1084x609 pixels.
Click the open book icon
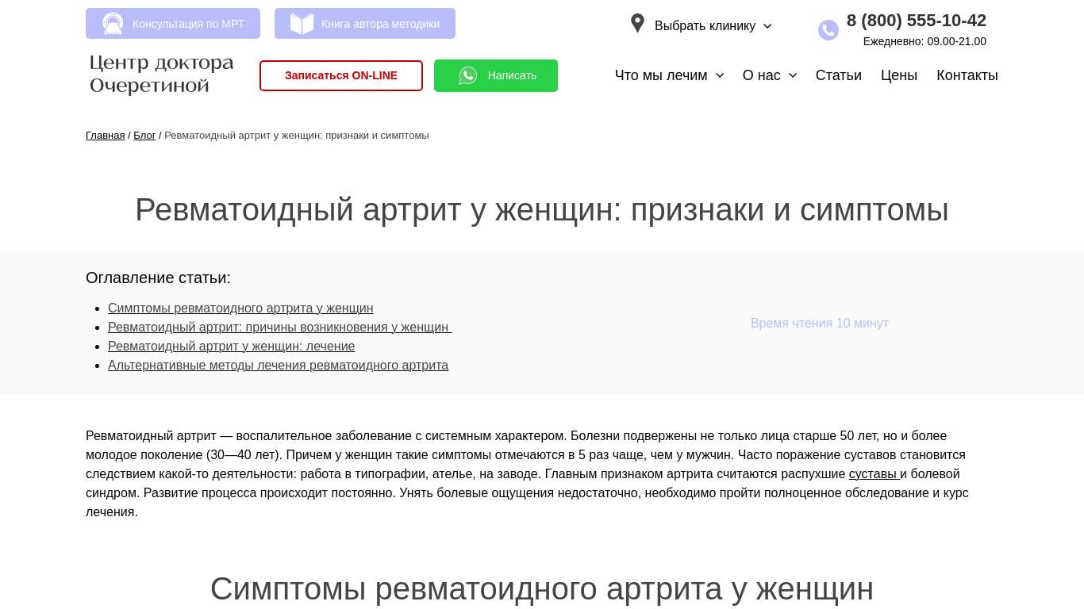point(302,24)
